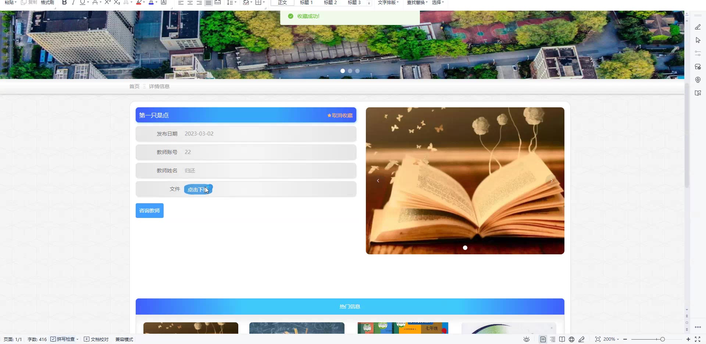Select first banner carousel dot
Screen dimensions: 706x344
pos(343,71)
